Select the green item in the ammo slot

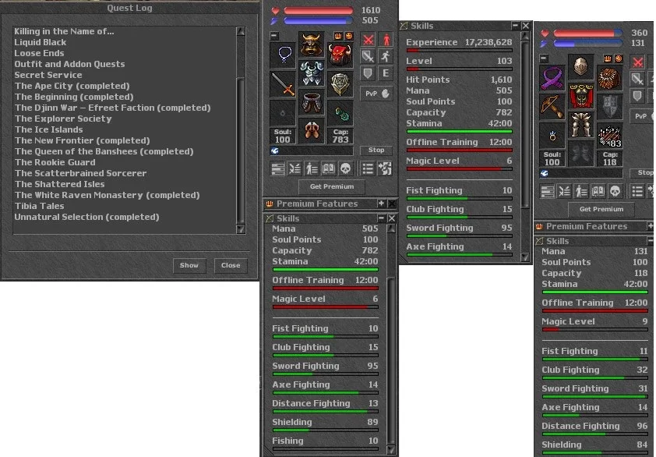[x=340, y=112]
